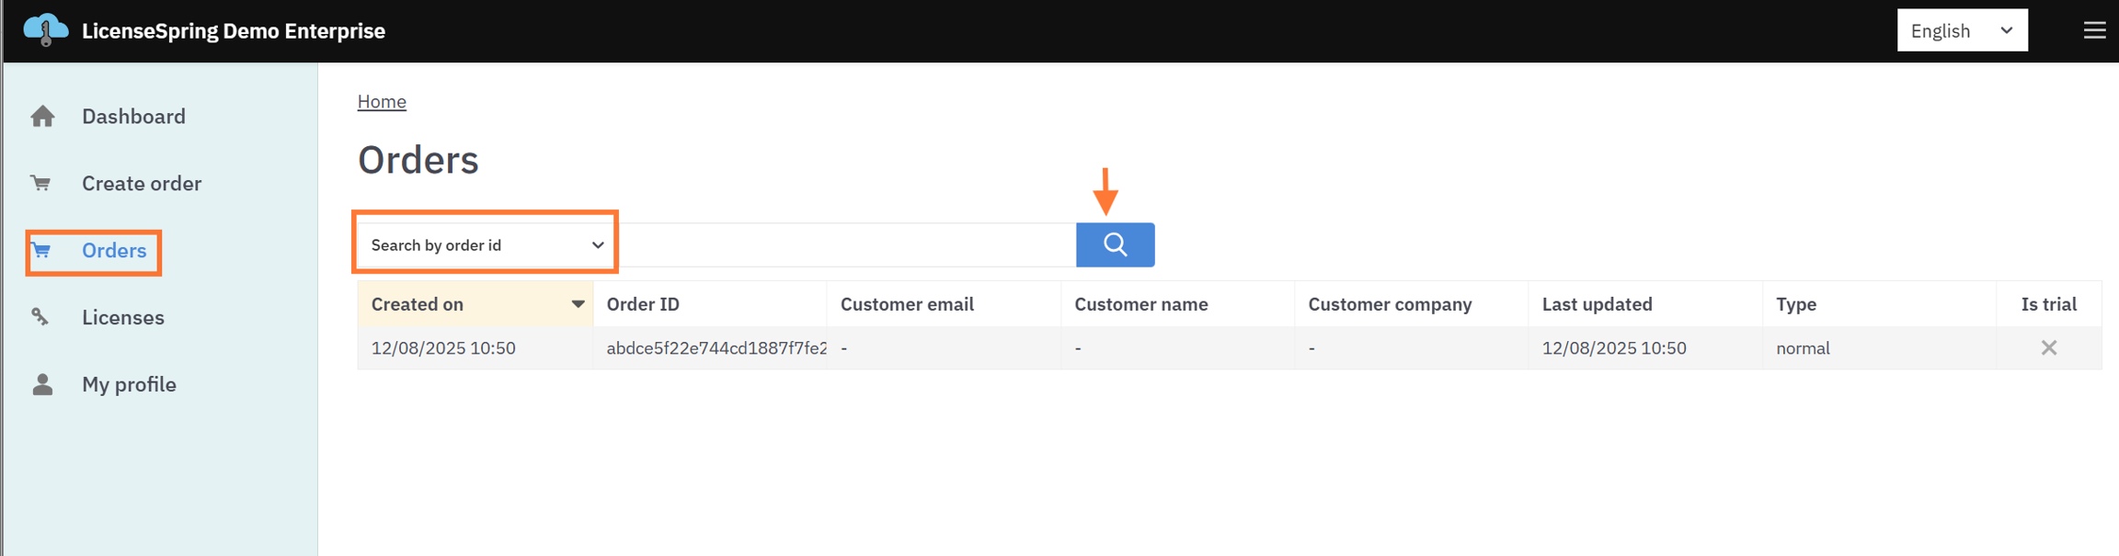Click the Create order cart icon
Image resolution: width=2119 pixels, height=556 pixels.
[40, 184]
